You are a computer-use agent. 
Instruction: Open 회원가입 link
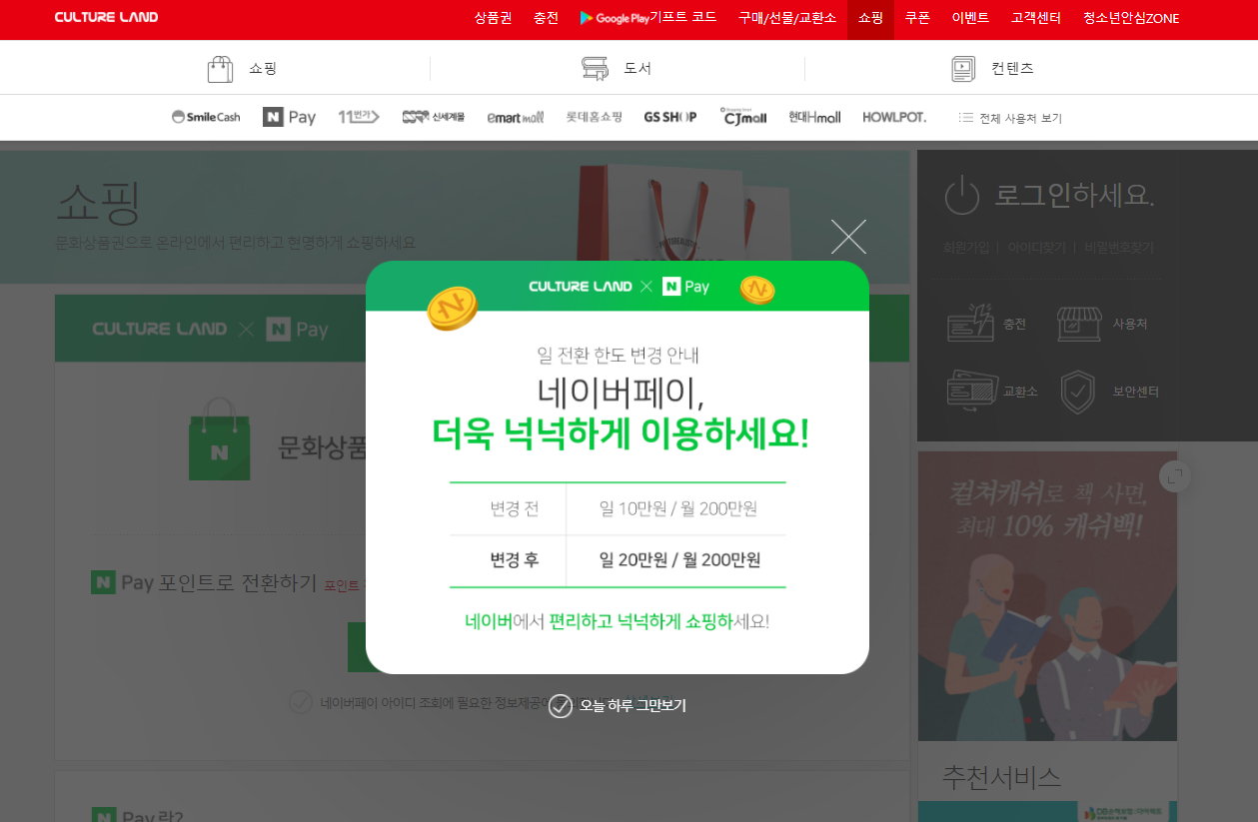[966, 247]
